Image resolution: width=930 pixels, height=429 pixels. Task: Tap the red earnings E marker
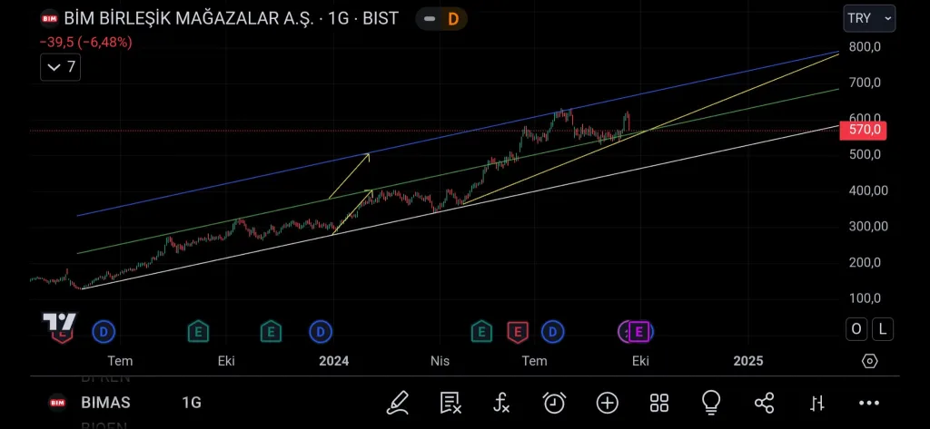pyautogui.click(x=518, y=332)
